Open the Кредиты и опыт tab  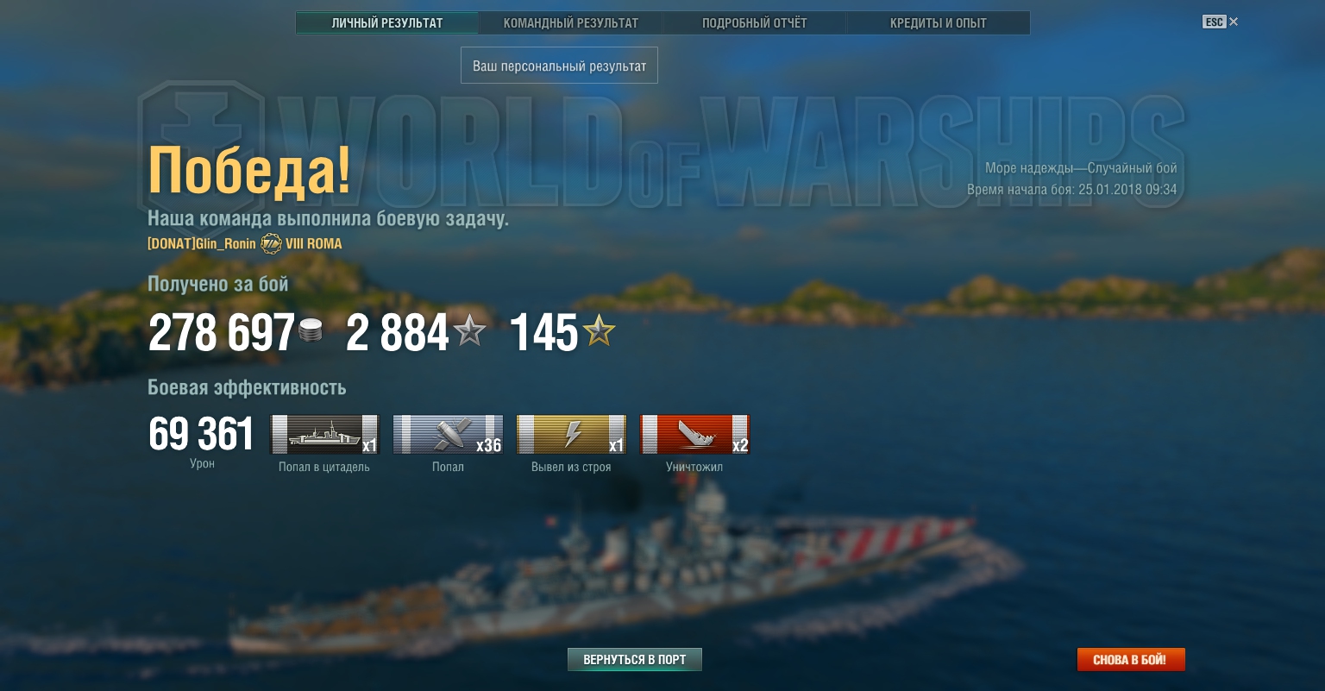coord(939,23)
